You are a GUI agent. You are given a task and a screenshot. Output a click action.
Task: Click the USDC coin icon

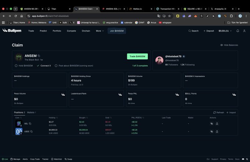click(x=19, y=132)
